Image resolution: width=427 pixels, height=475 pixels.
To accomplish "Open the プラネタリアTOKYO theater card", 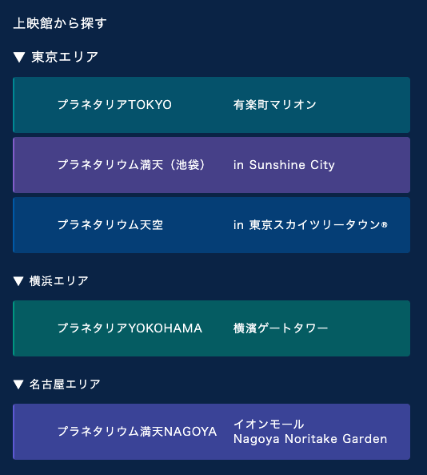I will (x=211, y=105).
